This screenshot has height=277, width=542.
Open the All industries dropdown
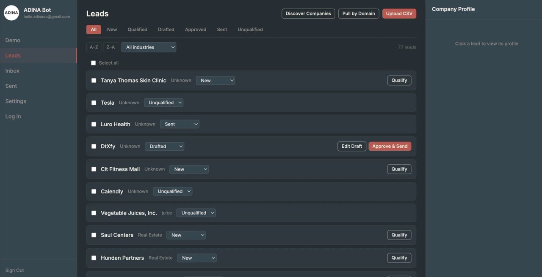tap(149, 47)
